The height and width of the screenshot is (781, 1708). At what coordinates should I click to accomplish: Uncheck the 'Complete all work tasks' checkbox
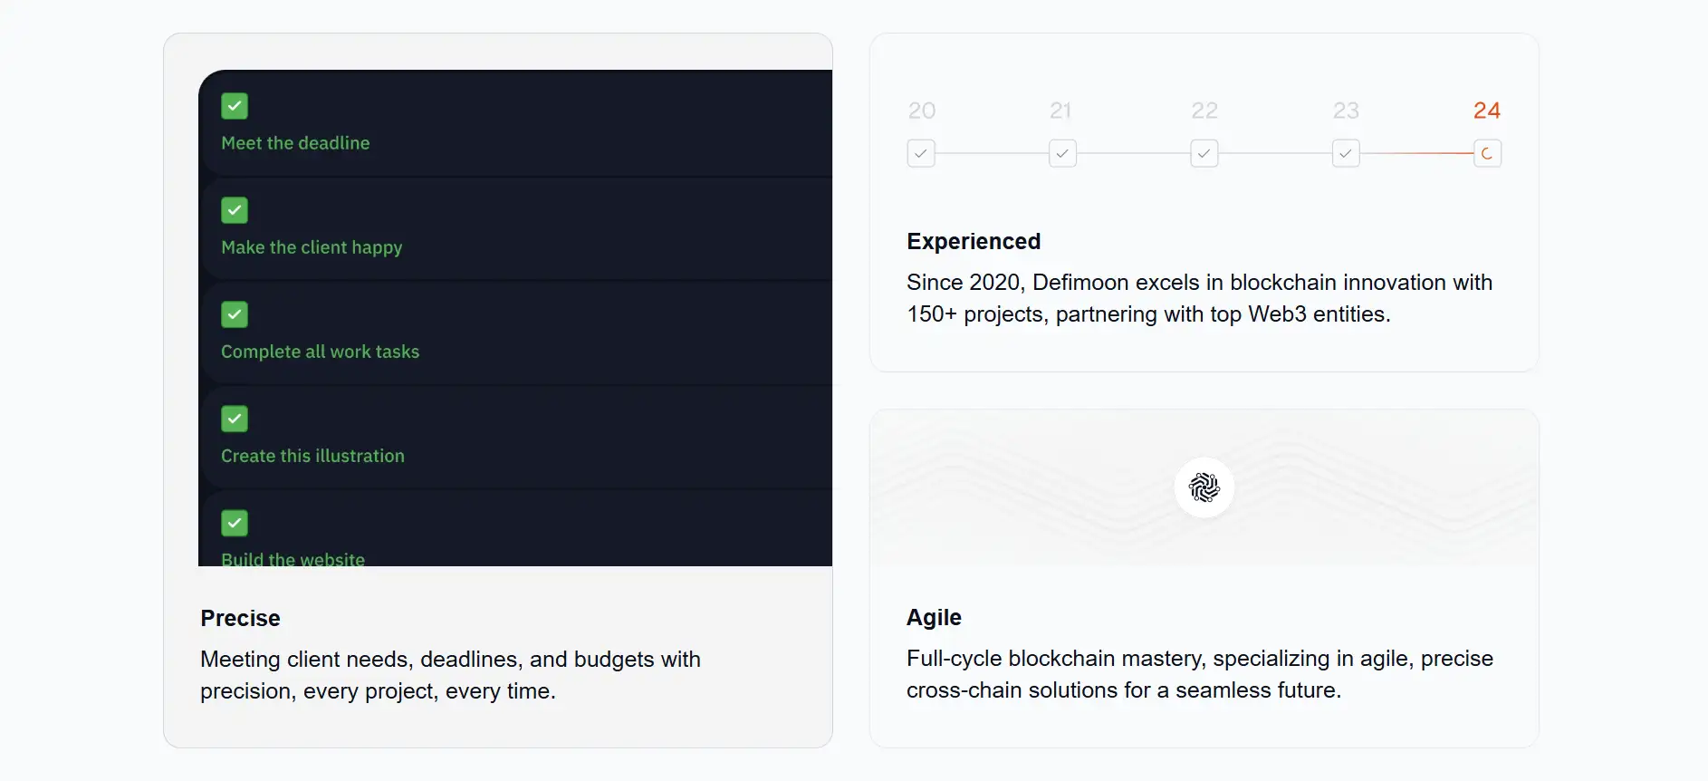click(x=235, y=314)
